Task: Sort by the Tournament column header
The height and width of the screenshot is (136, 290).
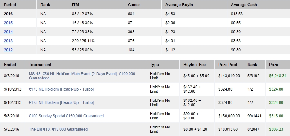Action: (40, 65)
